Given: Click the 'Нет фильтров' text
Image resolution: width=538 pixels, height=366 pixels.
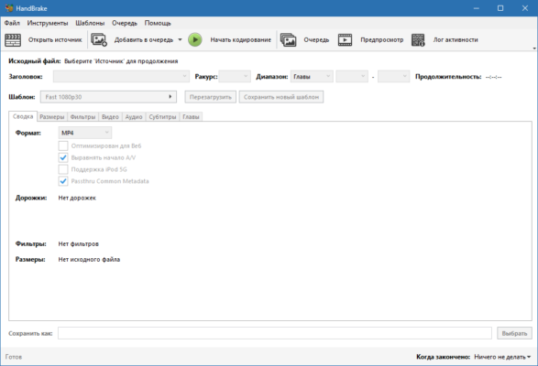Looking at the screenshot, I should pyautogui.click(x=78, y=243).
